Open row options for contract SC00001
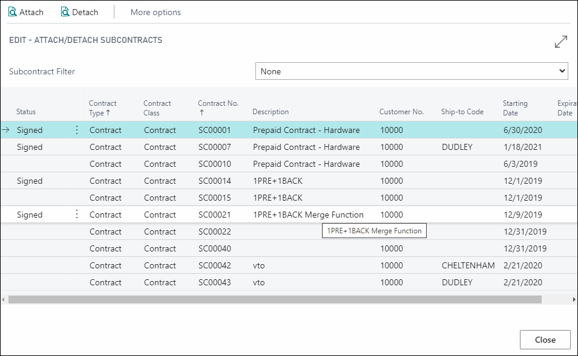This screenshot has height=356, width=578. [x=77, y=130]
